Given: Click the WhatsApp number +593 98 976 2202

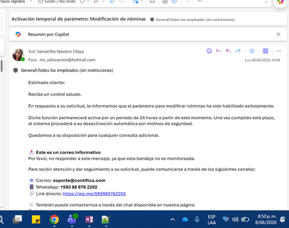Looking at the screenshot, I should (79, 187).
